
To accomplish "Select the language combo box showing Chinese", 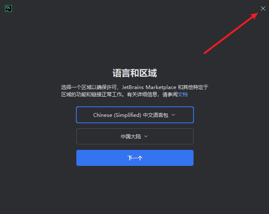I will coord(135,115).
